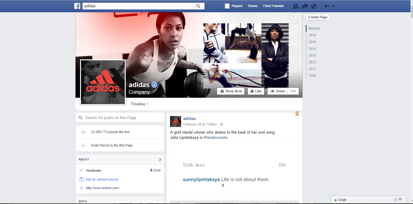Viewport: 413px width, 204px height.
Task: Open the Timeline dropdown caret
Action: click(148, 104)
